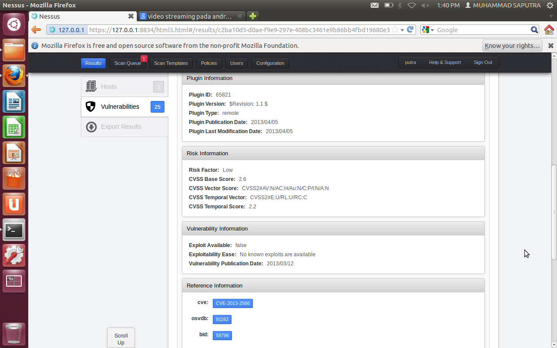Open the Google search engine selector dropdown
557x348 pixels.
[428, 30]
